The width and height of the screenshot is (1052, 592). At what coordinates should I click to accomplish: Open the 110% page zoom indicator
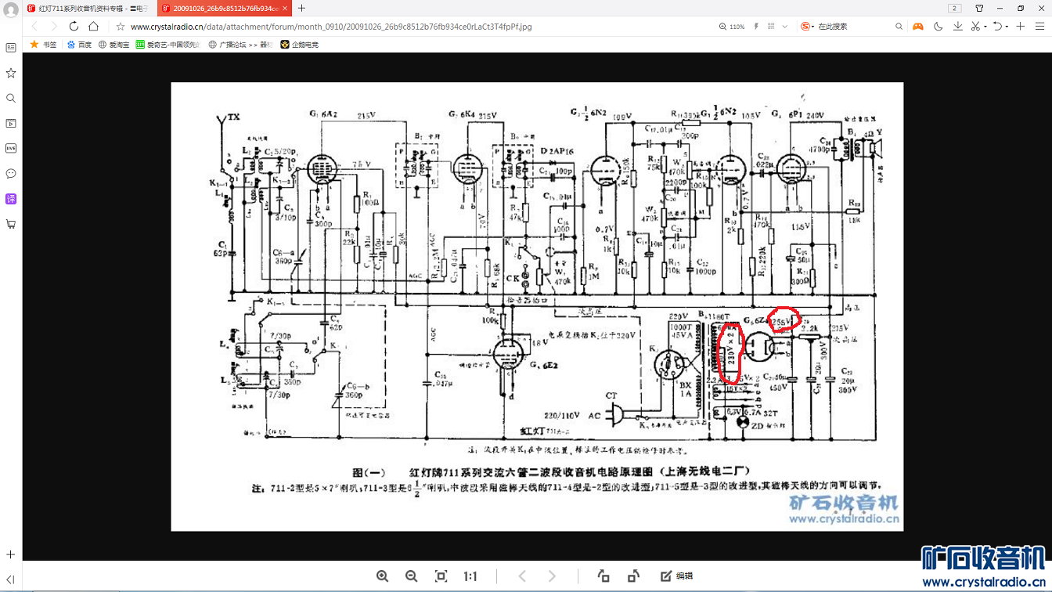[x=732, y=27]
